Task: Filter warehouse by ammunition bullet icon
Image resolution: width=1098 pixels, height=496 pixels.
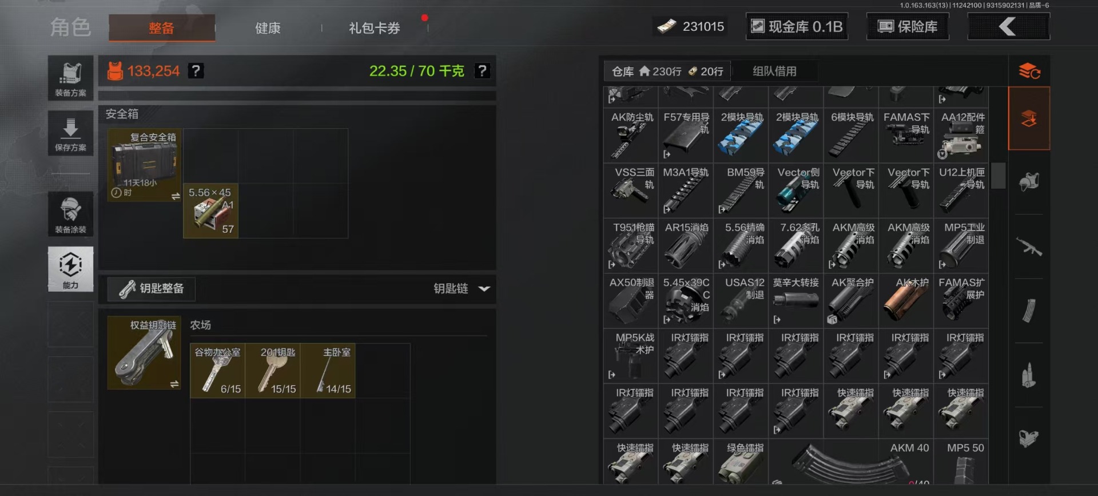Action: 1029,375
